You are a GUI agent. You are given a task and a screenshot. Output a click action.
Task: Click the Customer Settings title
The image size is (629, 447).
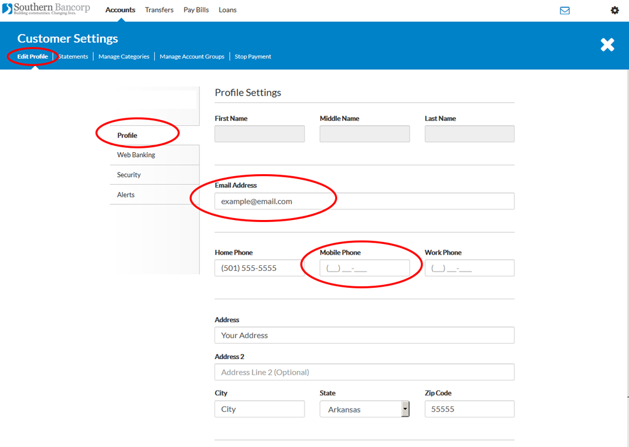[67, 38]
